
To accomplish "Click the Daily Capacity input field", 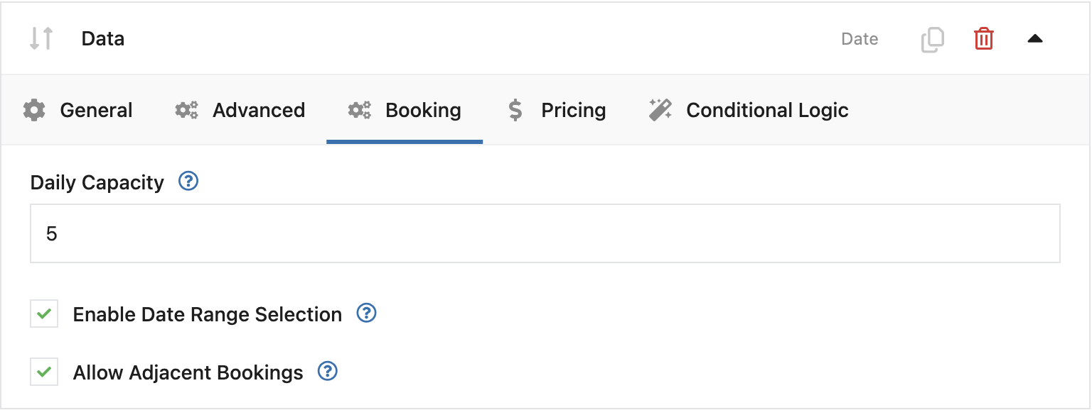I will [x=545, y=233].
